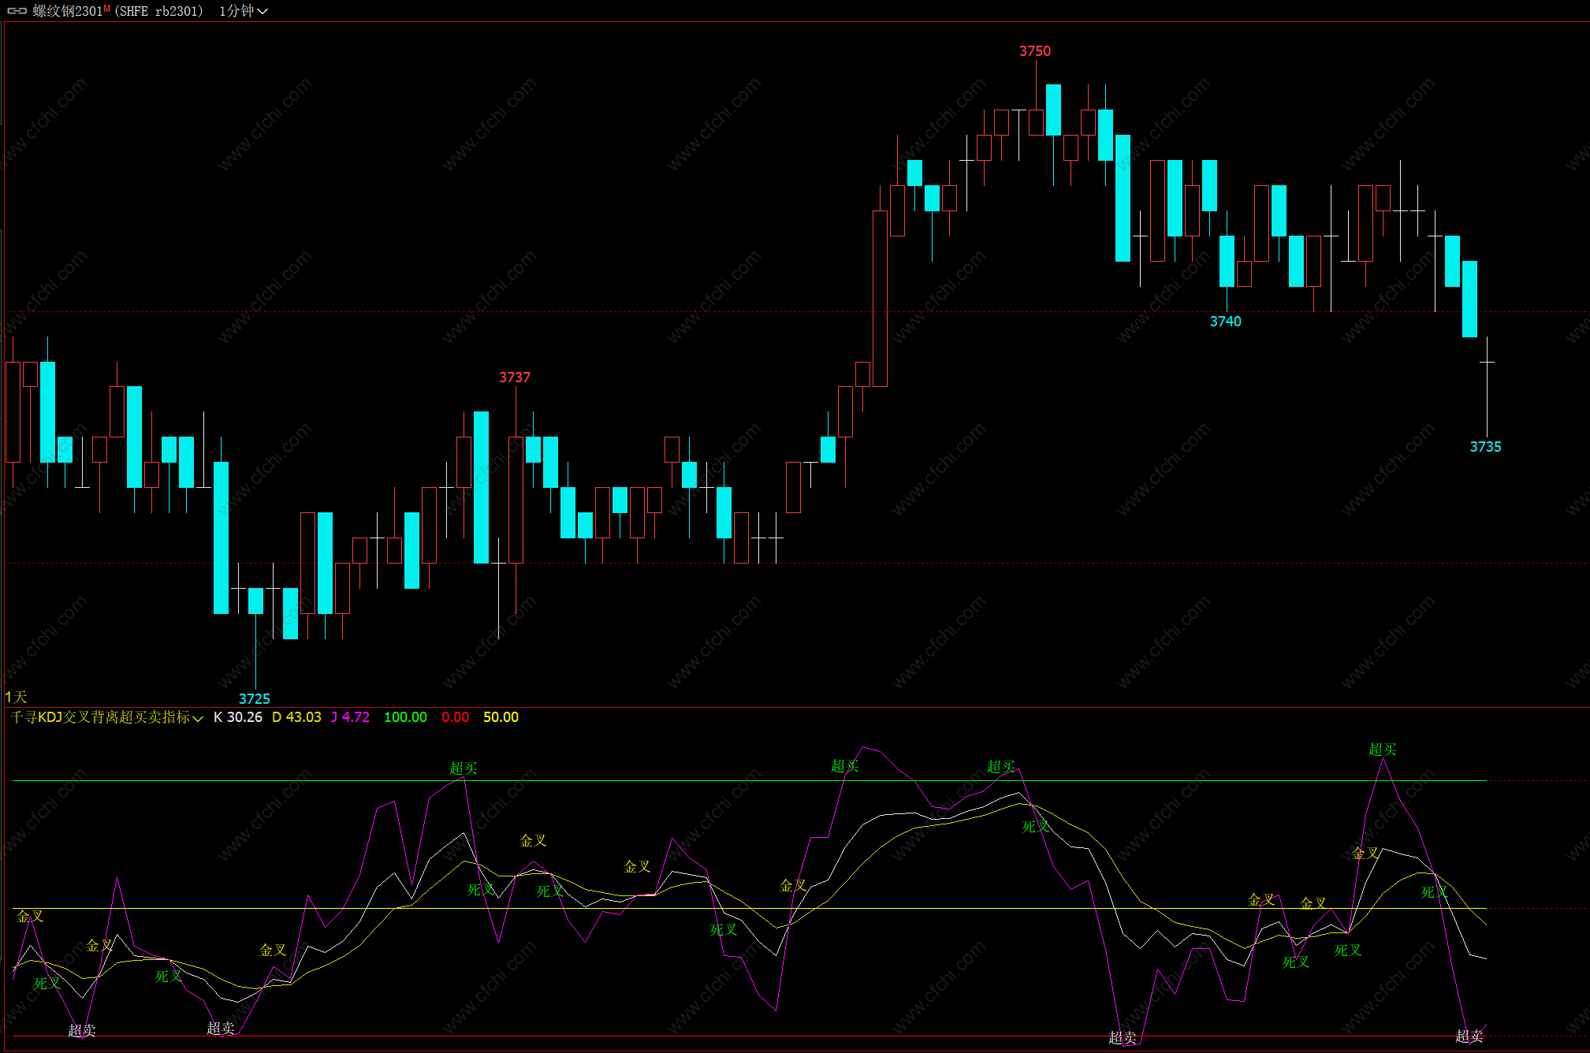Click the D 43.03 indicator value
Viewport: 1590px width, 1053px height.
point(296,717)
